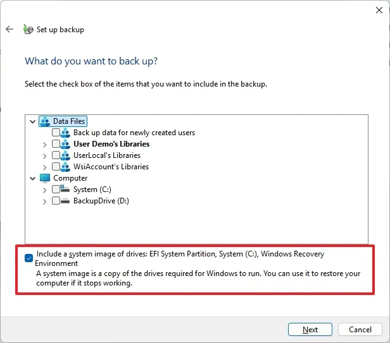Select the System (C:) label
The width and height of the screenshot is (390, 343).
92,190
